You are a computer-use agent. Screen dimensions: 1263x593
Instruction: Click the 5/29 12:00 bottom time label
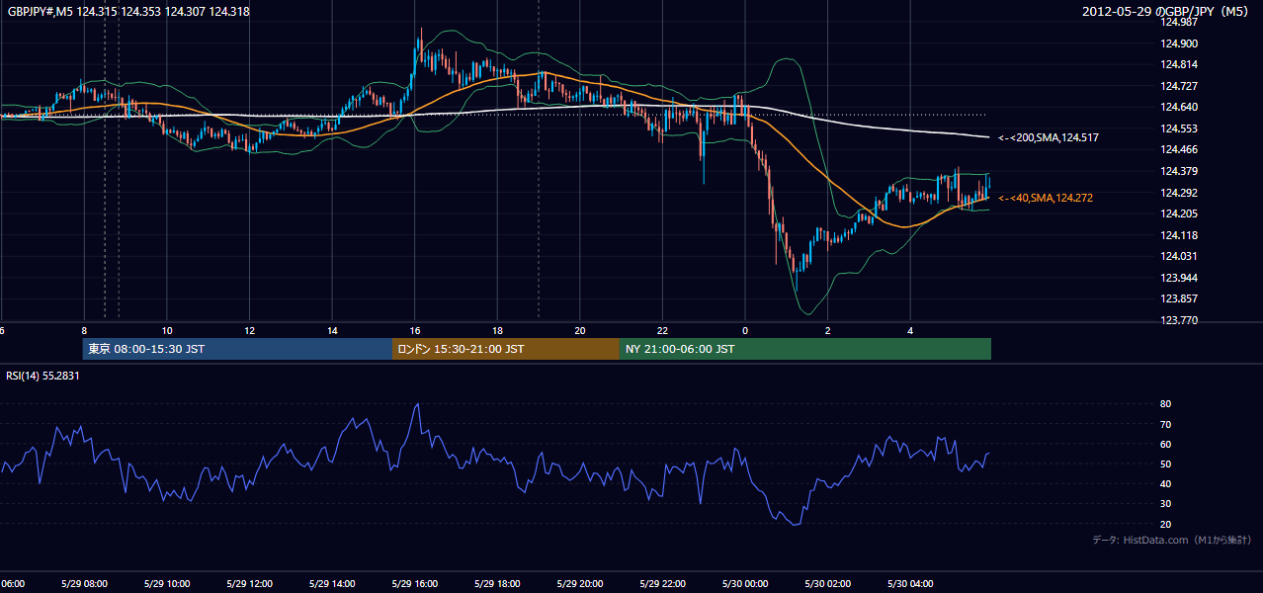[249, 584]
